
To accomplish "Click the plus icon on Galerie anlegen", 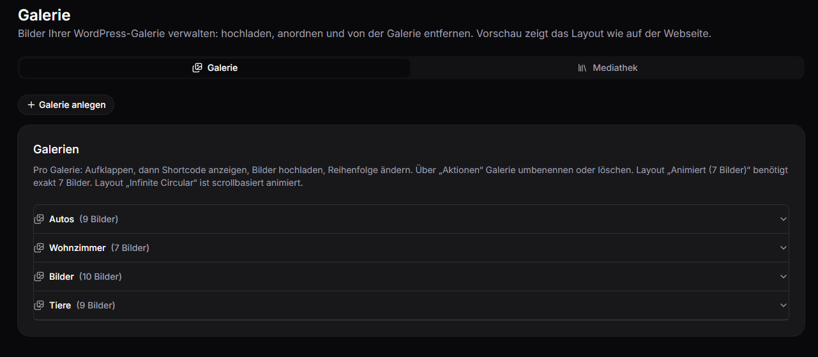I will click(x=31, y=105).
